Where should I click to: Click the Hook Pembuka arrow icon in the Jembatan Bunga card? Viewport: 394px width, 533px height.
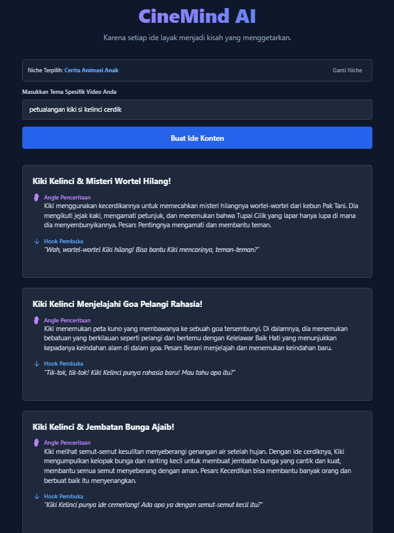[x=36, y=496]
